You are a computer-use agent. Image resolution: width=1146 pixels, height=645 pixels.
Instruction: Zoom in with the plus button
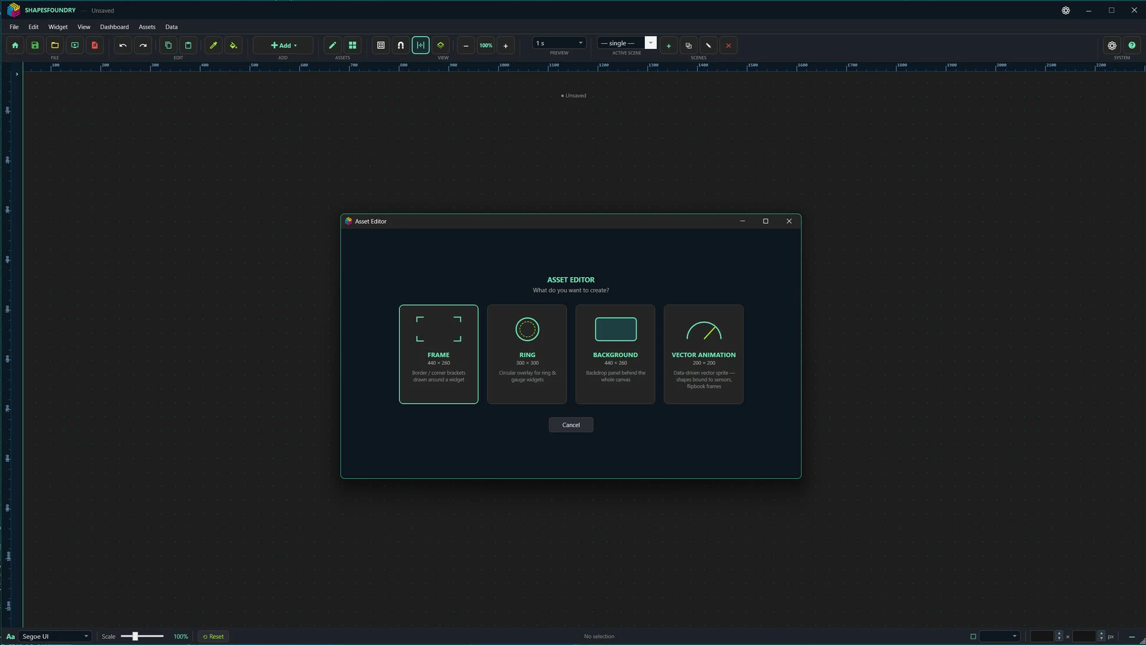click(506, 45)
